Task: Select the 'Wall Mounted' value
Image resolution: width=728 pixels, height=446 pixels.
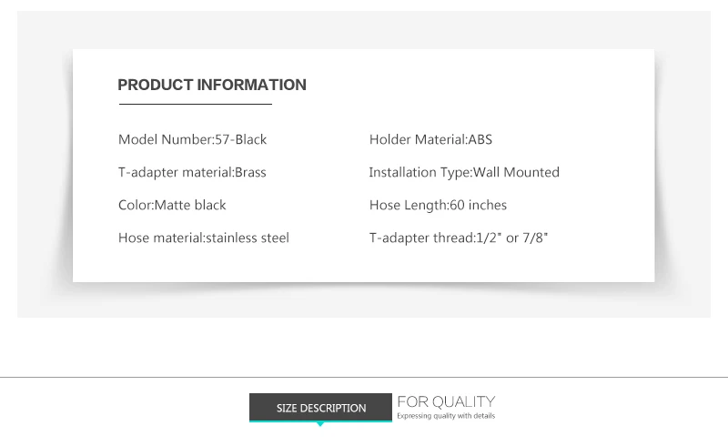Action: pyautogui.click(x=517, y=172)
